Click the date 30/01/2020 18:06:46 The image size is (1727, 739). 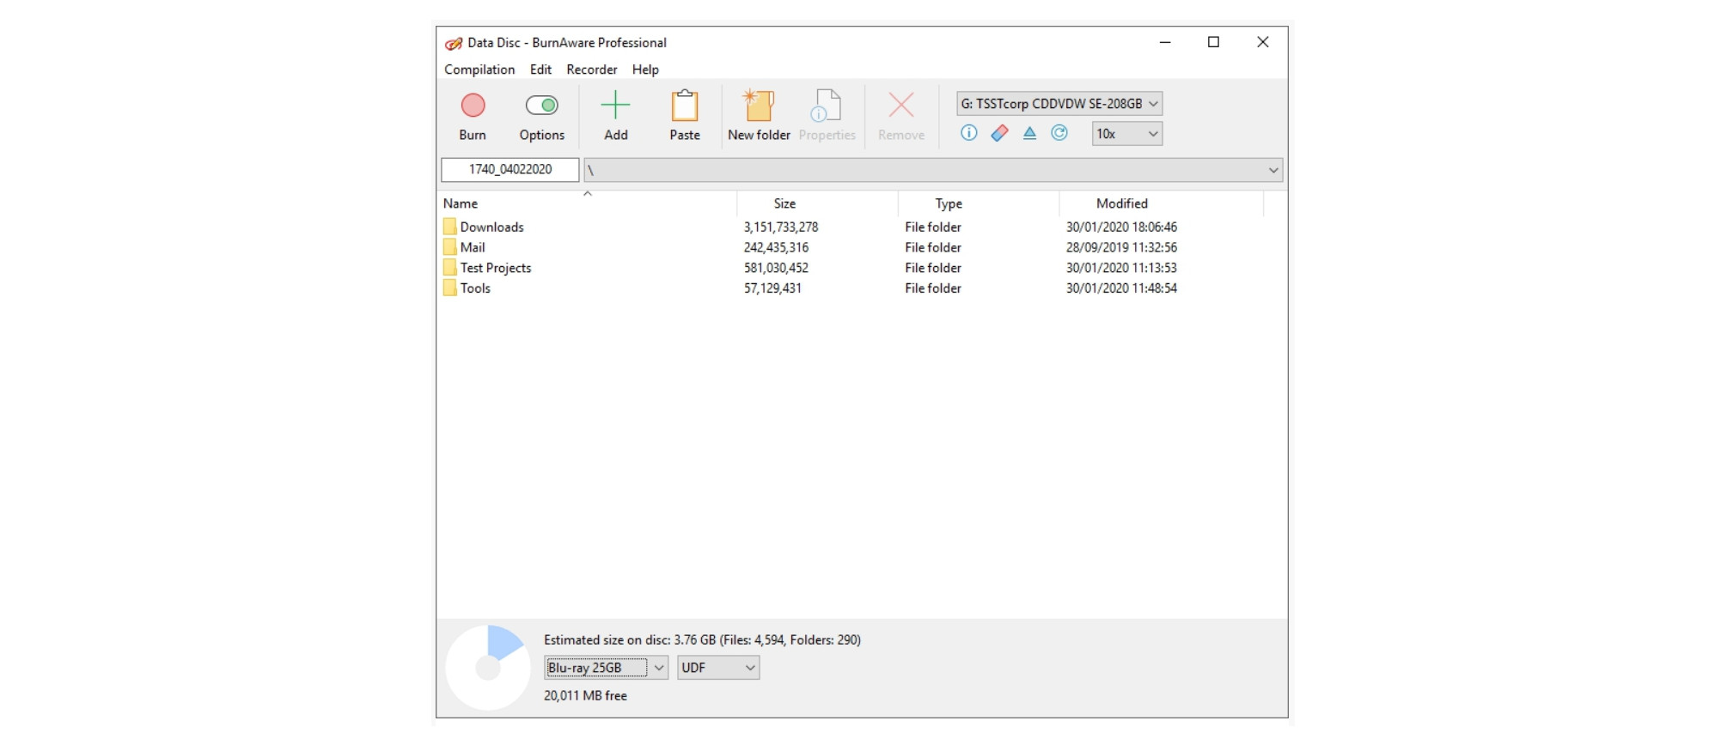tap(1121, 227)
